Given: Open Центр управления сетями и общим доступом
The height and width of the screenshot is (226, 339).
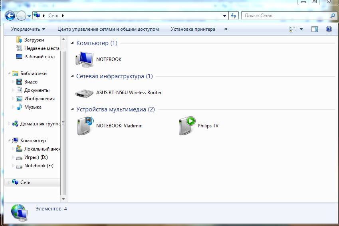Looking at the screenshot, I should [108, 29].
